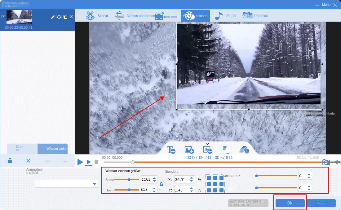Image resolution: width=341 pixels, height=210 pixels.
Task: Click the pencil edit icon on clip
Action: (53, 17)
